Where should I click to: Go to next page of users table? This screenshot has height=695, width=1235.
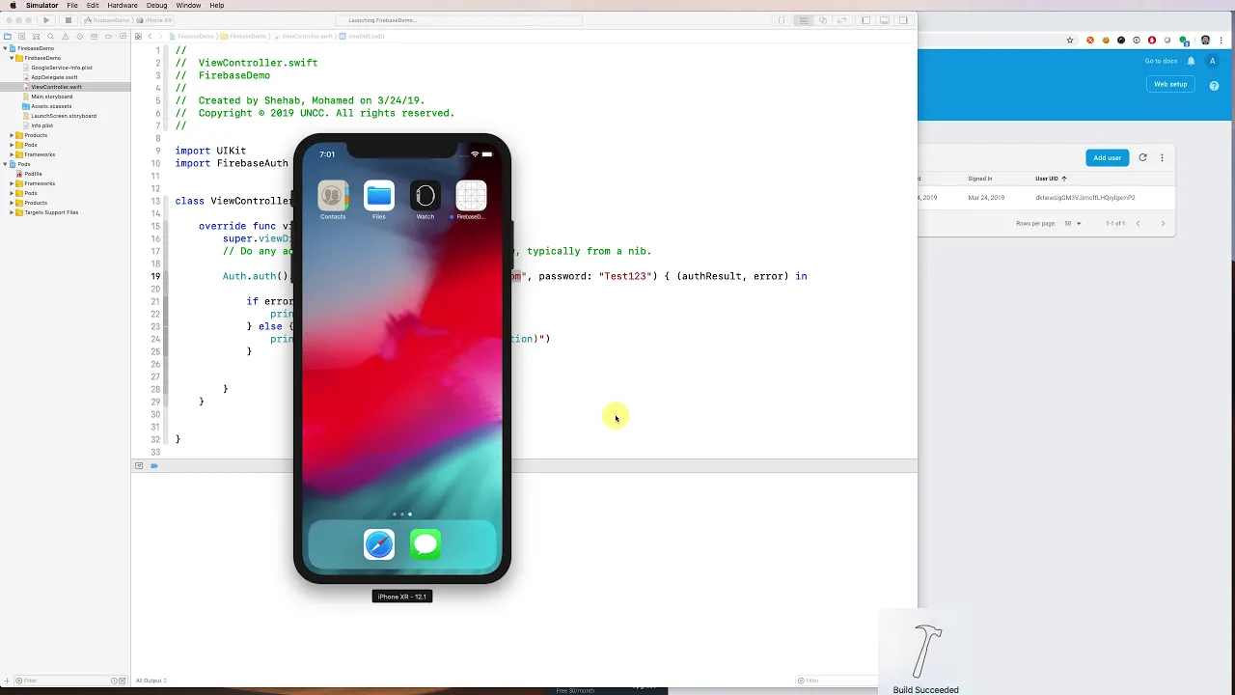pos(1163,223)
